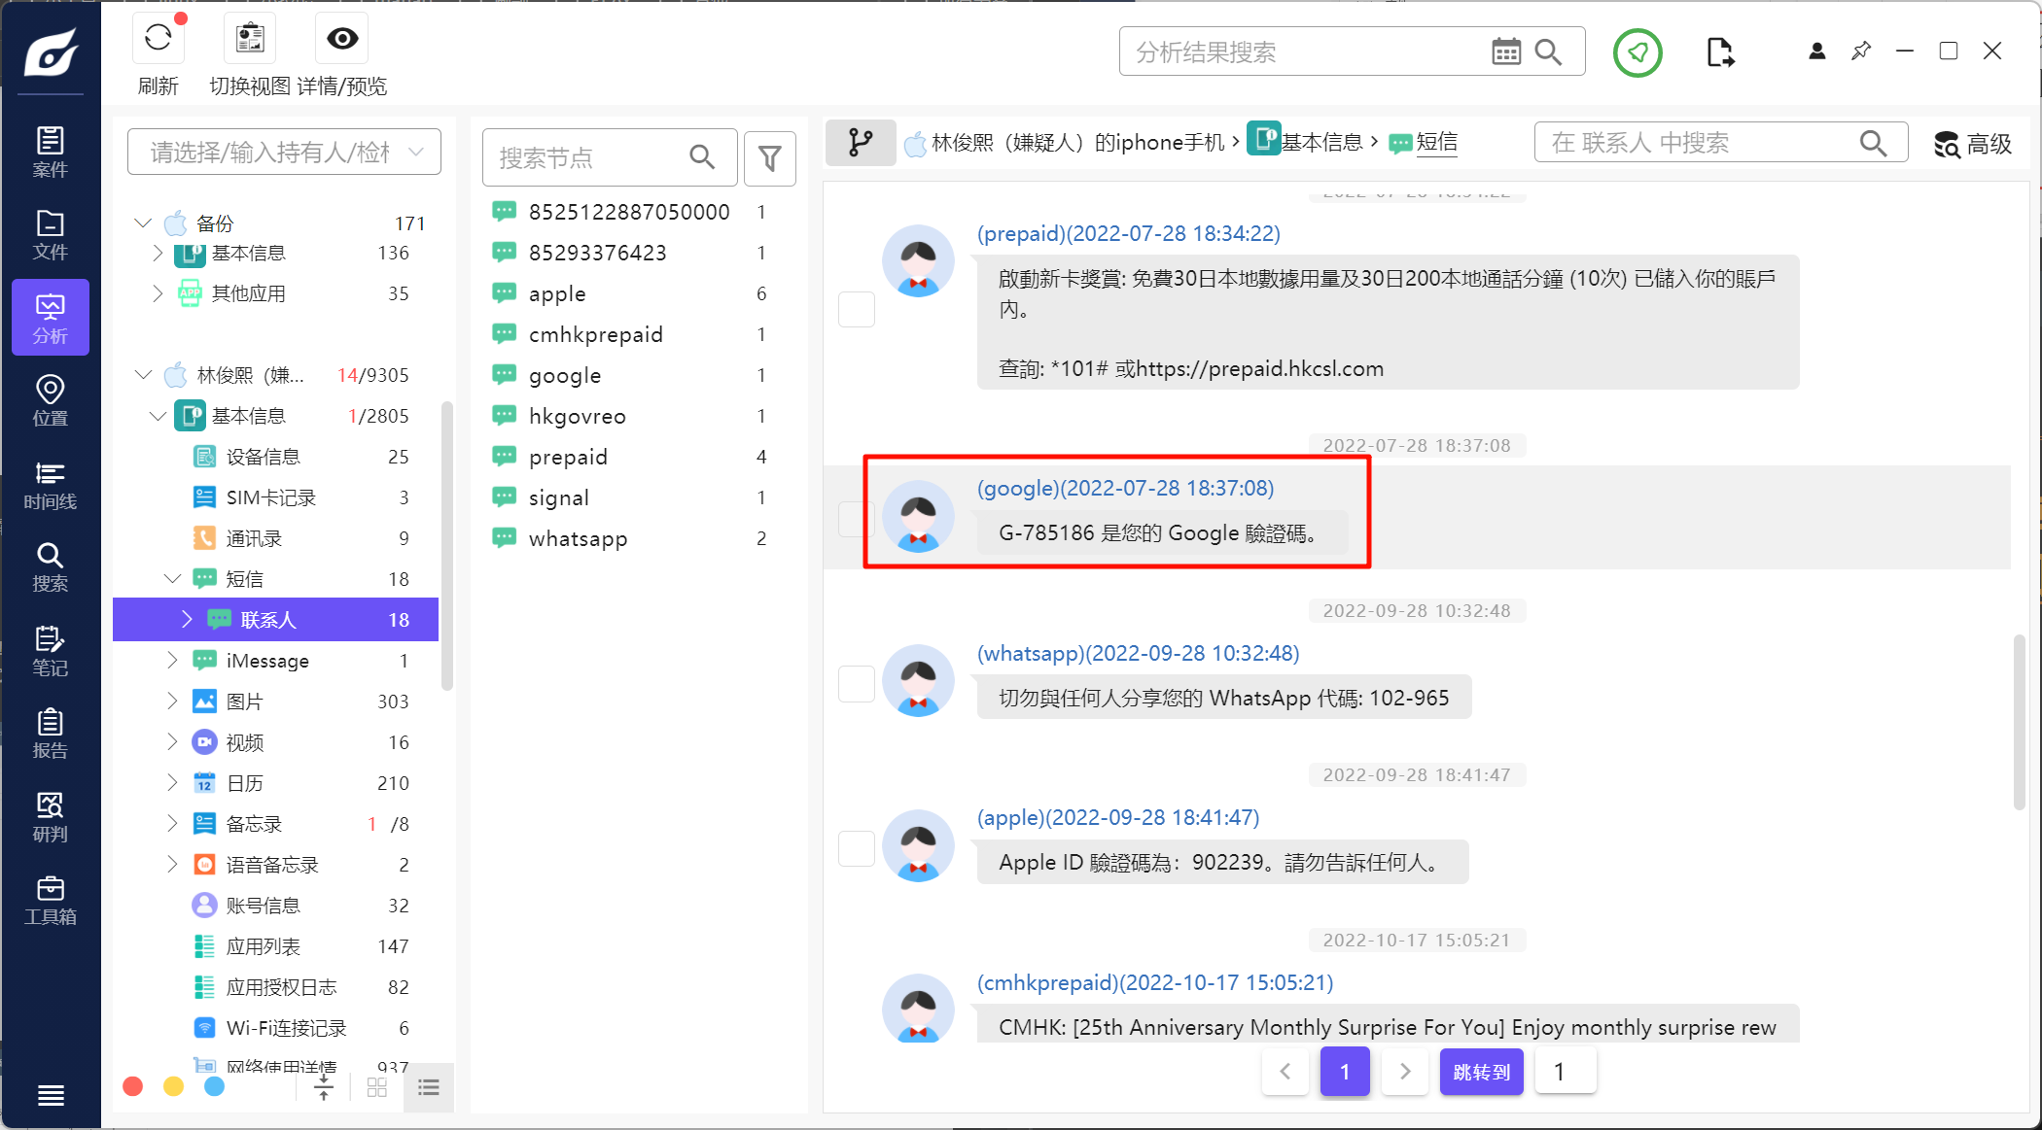Check the whatsapp message checkbox
The height and width of the screenshot is (1130, 2042).
tap(856, 683)
